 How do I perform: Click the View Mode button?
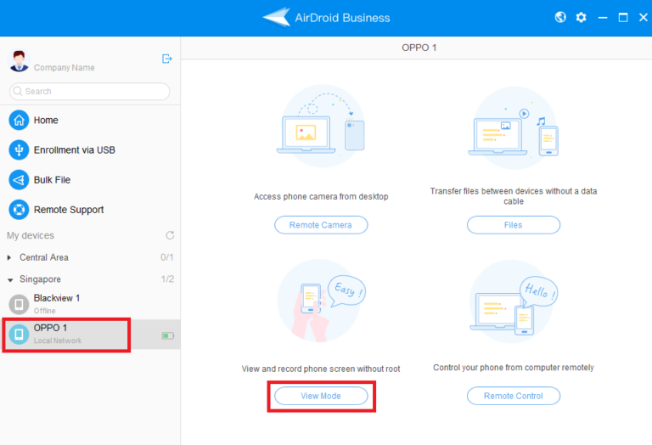coord(321,396)
